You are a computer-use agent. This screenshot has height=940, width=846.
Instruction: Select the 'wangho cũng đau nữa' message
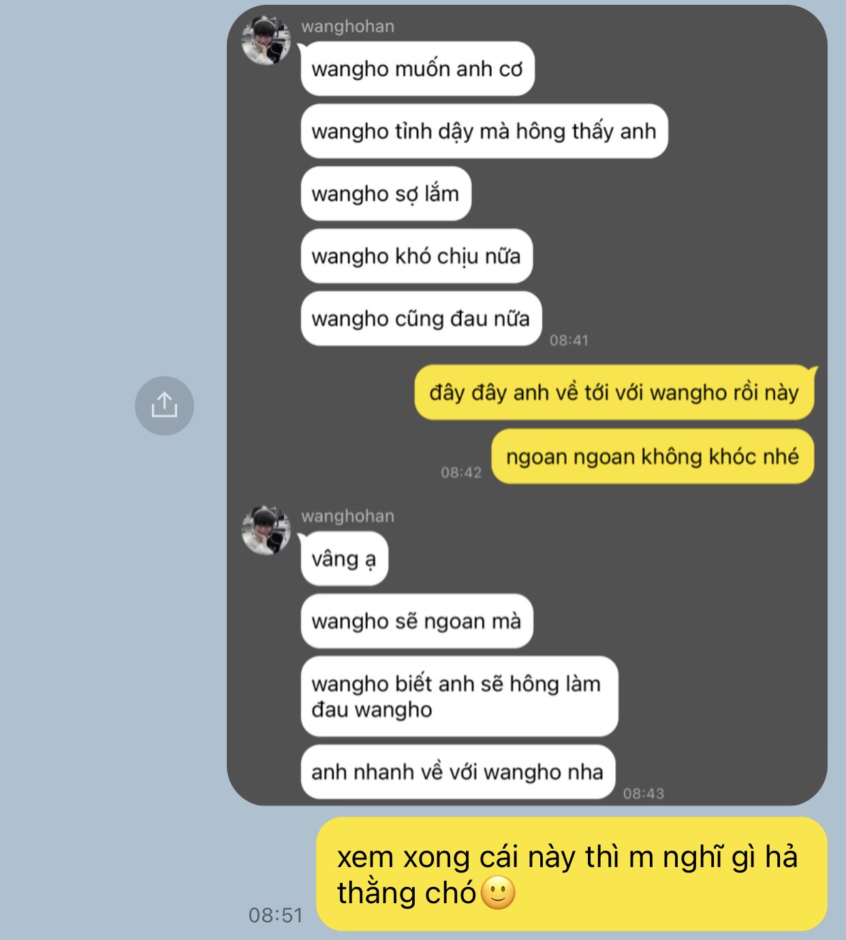click(421, 319)
